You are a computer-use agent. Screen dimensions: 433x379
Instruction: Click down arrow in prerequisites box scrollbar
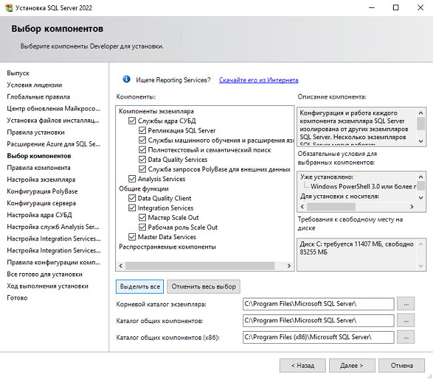tap(420, 198)
